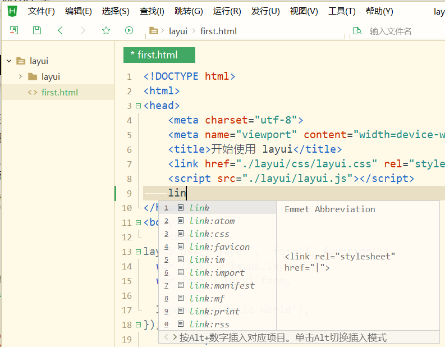Click the first.html file type icon
This screenshot has height=347, width=445.
point(33,92)
